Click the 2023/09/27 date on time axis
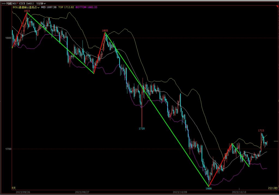 pos(82,192)
